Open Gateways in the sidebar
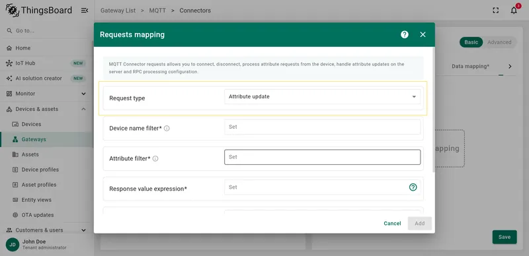 click(x=46, y=139)
